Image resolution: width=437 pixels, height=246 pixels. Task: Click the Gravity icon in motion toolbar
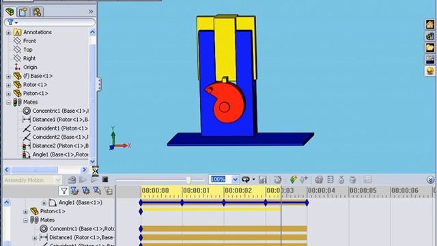[x=352, y=180]
